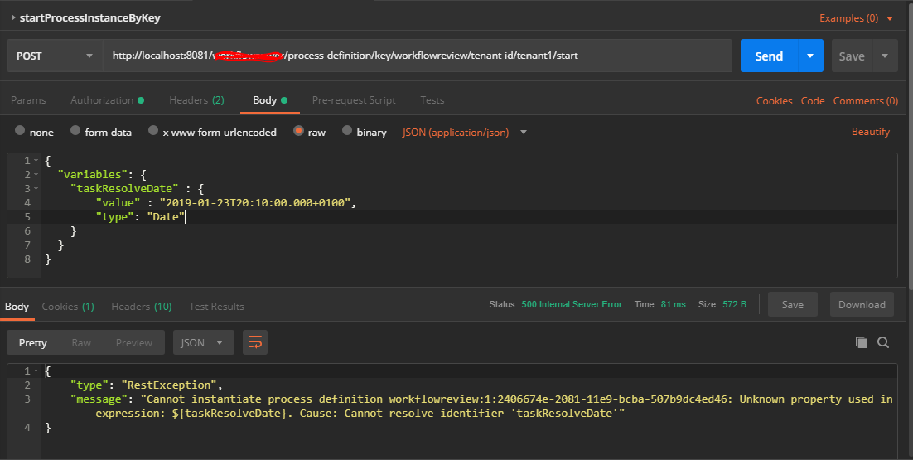Viewport: 913px width, 460px height.
Task: Click the green Body status dot
Action: (x=284, y=100)
